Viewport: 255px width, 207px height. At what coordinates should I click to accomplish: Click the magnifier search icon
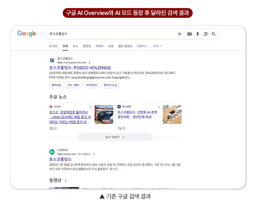click(x=214, y=34)
